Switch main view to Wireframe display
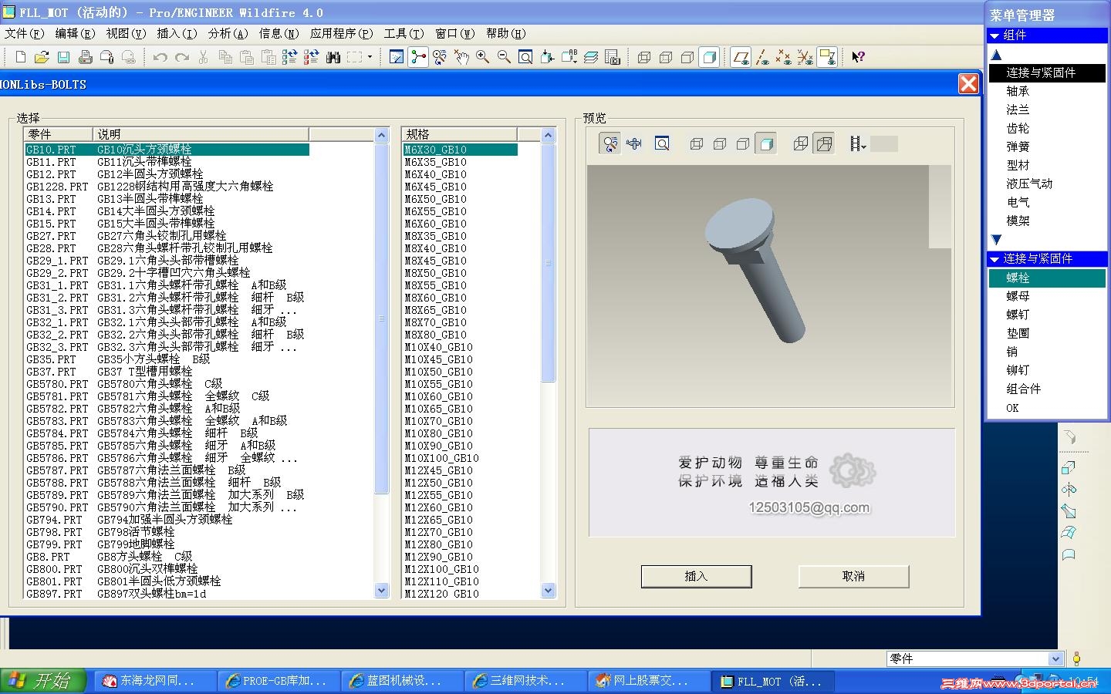1111x694 pixels. tap(645, 57)
